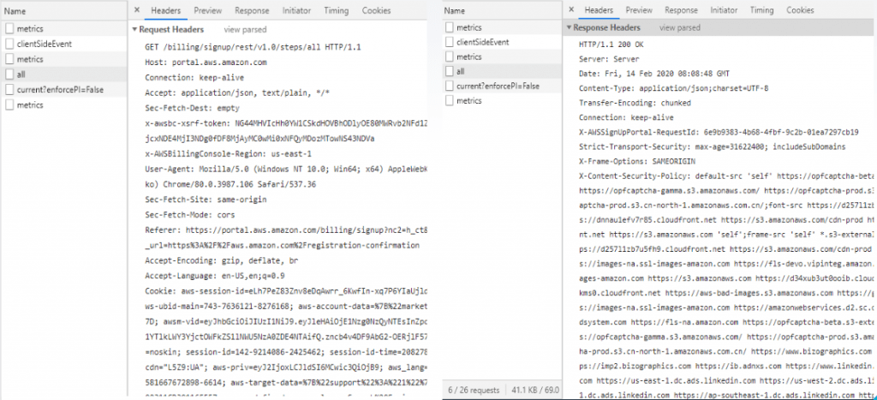
Task: Open Preview tab in right response panel
Action: [x=639, y=10]
